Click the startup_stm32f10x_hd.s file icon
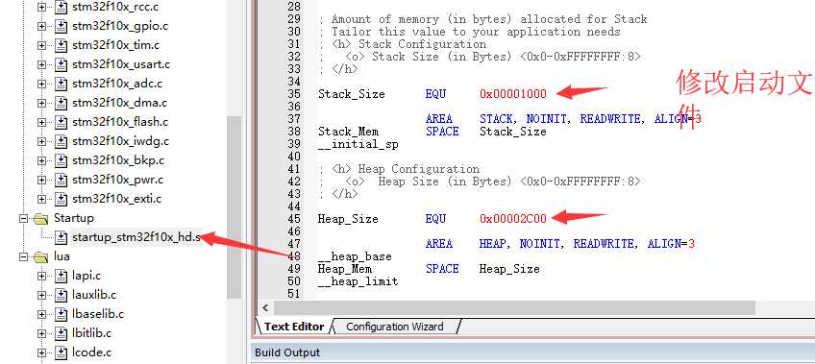 62,238
